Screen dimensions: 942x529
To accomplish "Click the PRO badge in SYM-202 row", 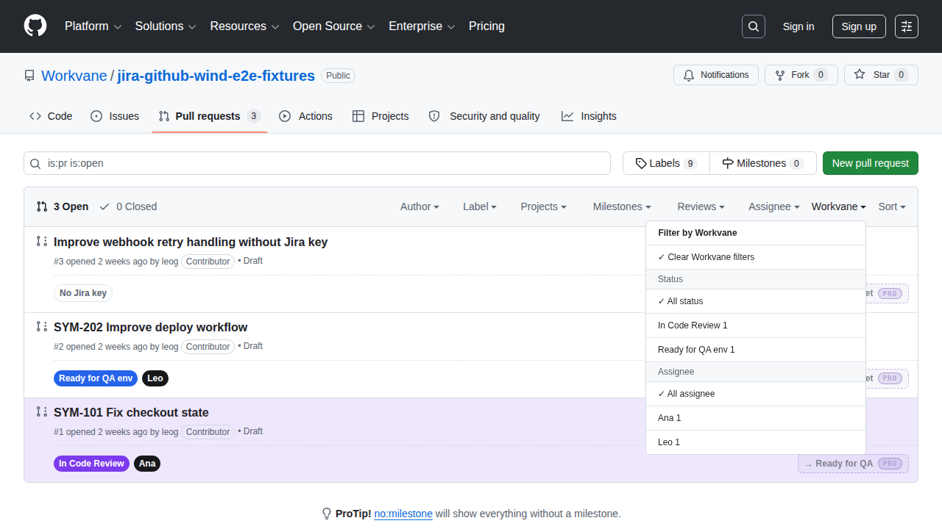I will tap(890, 378).
